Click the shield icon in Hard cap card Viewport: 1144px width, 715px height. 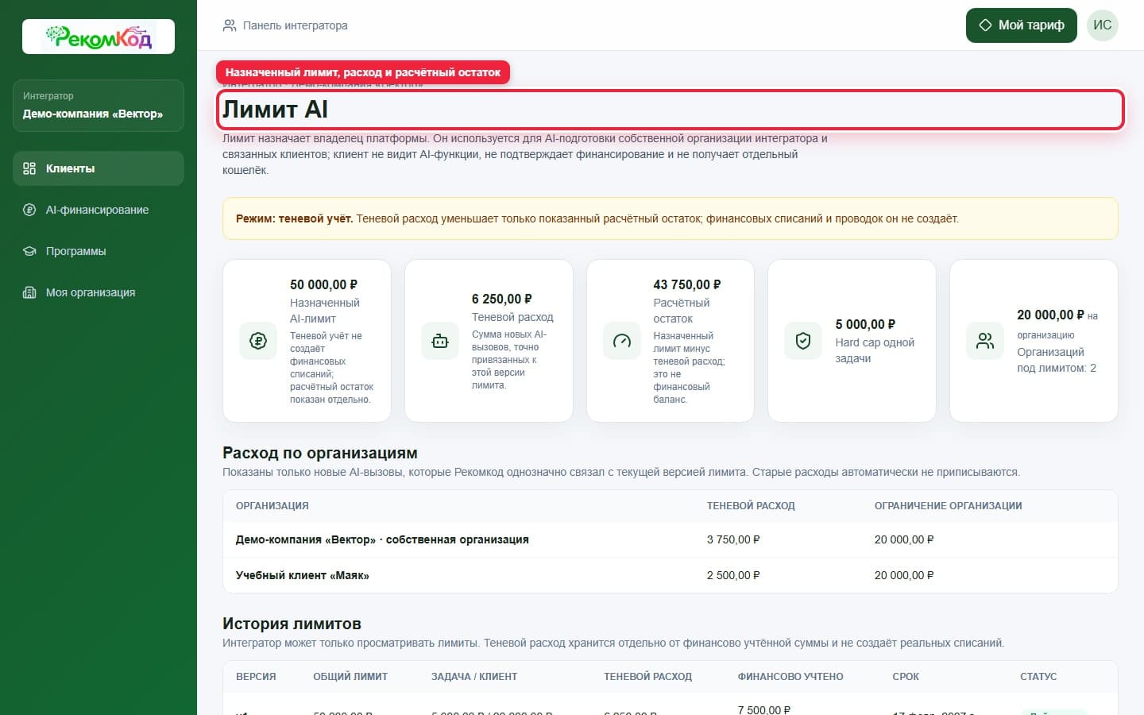pos(803,341)
